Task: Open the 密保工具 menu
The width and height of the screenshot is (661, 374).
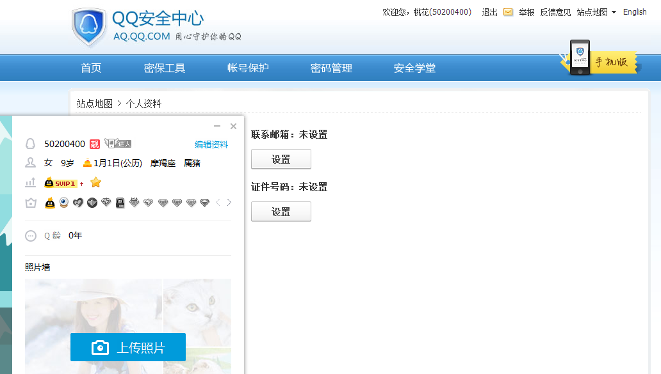Action: (165, 68)
